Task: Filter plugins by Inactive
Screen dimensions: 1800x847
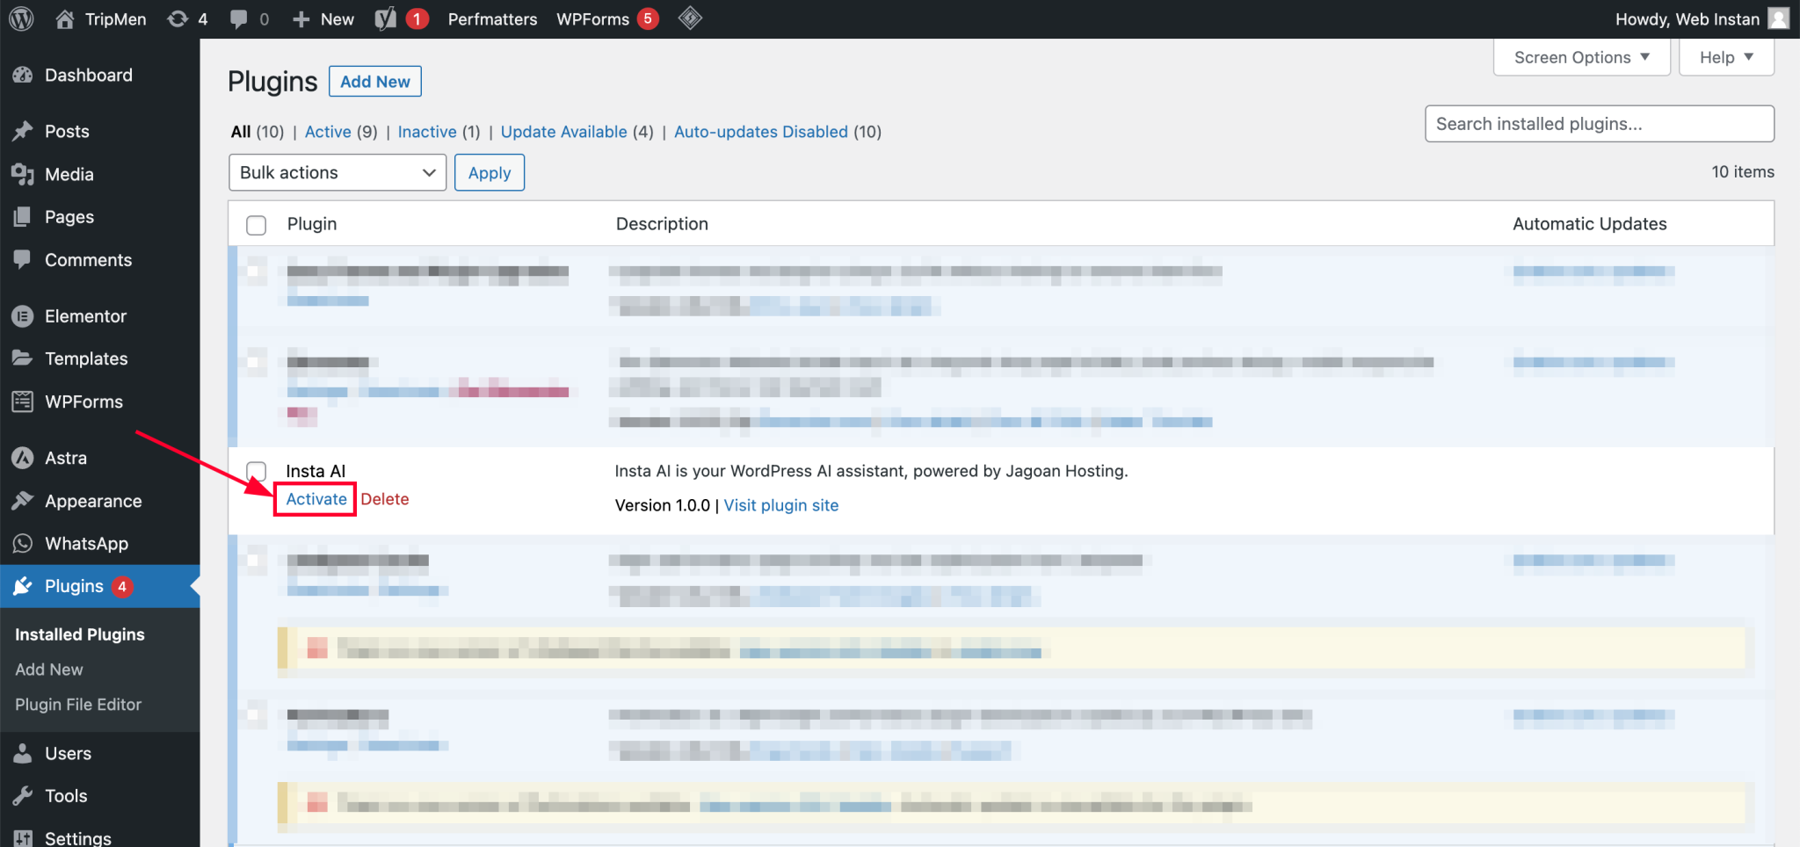Action: tap(426, 132)
